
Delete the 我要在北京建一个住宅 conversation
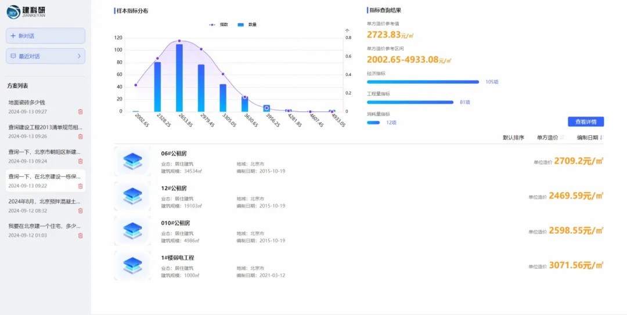pos(80,236)
